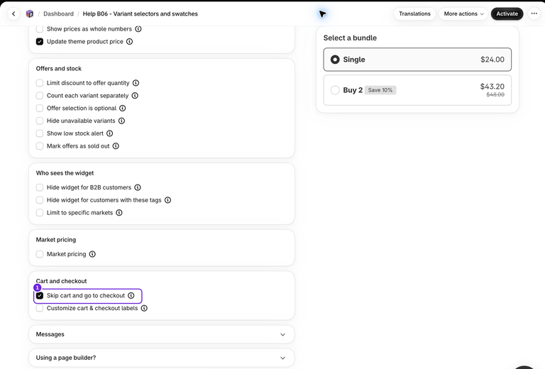Info icon for Customize cart & checkout labels
The image size is (545, 369).
144,308
